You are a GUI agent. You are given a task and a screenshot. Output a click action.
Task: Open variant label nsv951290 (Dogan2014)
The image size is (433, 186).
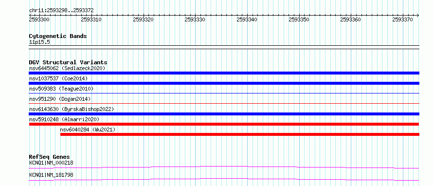click(x=60, y=99)
